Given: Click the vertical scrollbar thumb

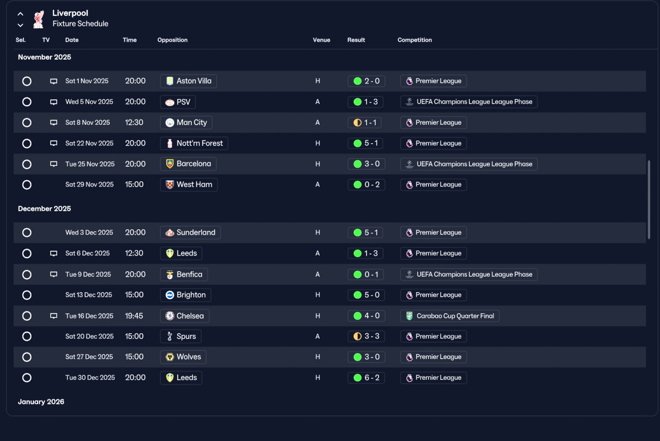Looking at the screenshot, I should coord(649,199).
